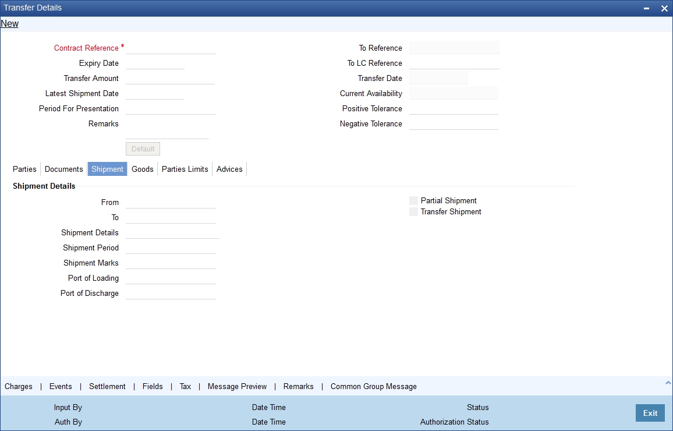The width and height of the screenshot is (673, 431).
Task: Open the Goods tab
Action: point(143,169)
